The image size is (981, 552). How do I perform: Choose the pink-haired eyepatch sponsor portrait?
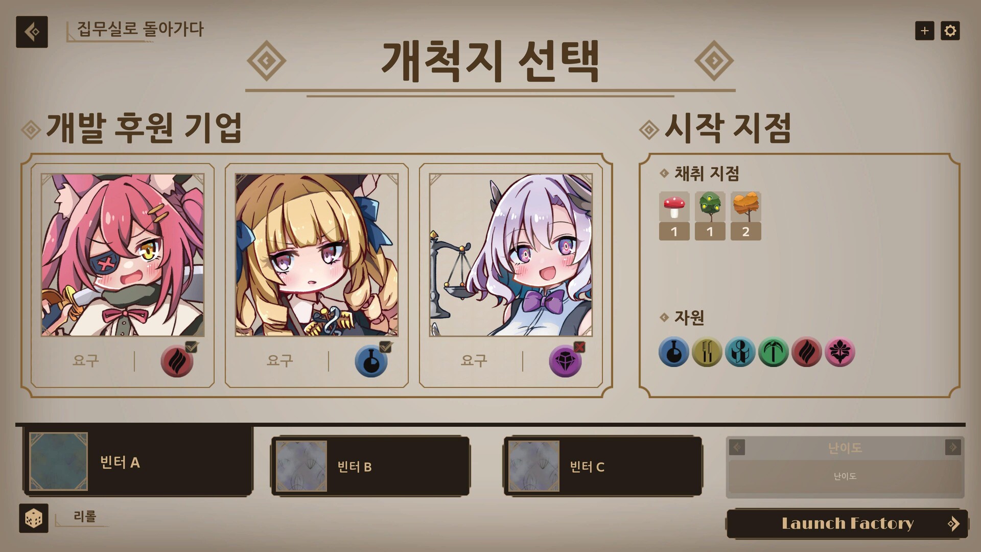pos(123,255)
